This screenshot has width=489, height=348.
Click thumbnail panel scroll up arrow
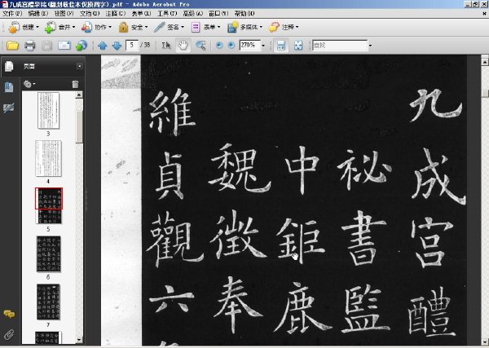tap(79, 95)
